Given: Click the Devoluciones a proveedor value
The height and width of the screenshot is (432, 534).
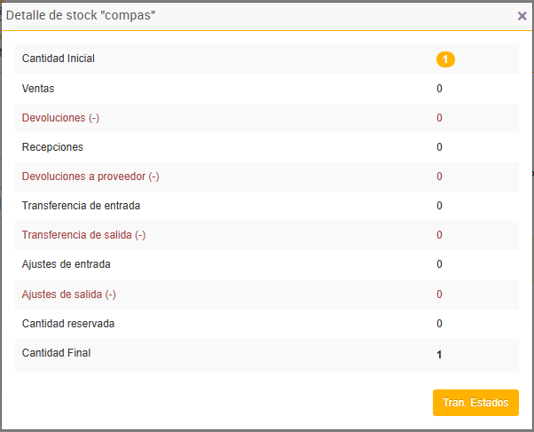Looking at the screenshot, I should click(439, 177).
